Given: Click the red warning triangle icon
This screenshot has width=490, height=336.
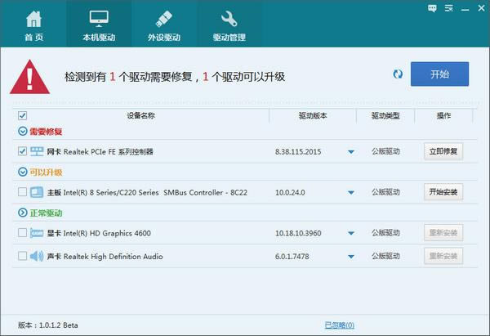Looking at the screenshot, I should click(29, 78).
